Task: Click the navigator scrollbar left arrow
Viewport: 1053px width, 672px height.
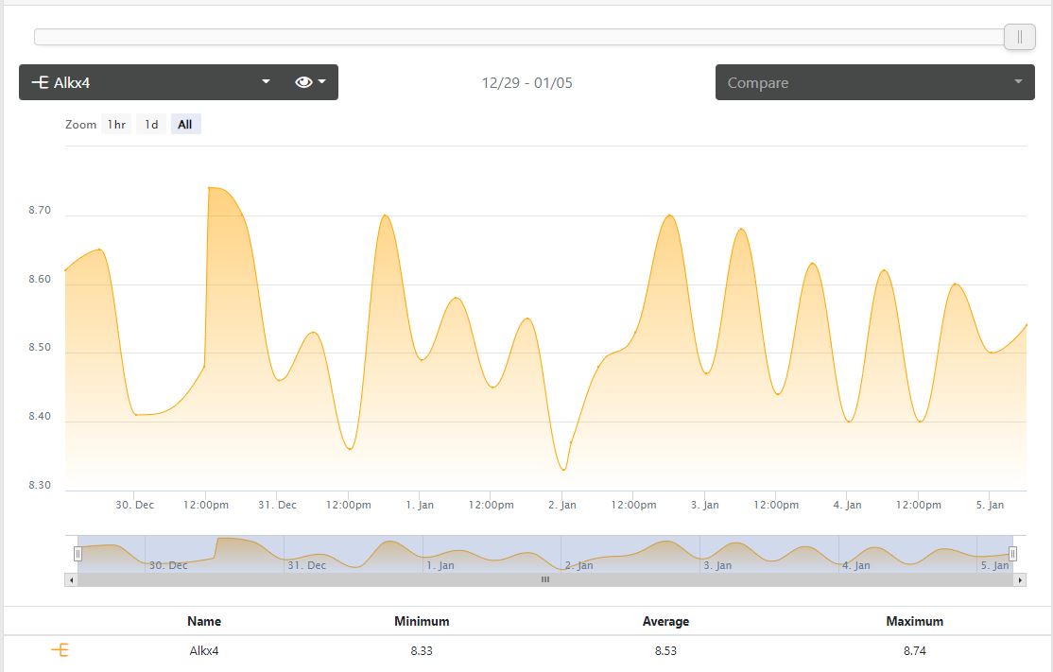Action: coord(71,579)
